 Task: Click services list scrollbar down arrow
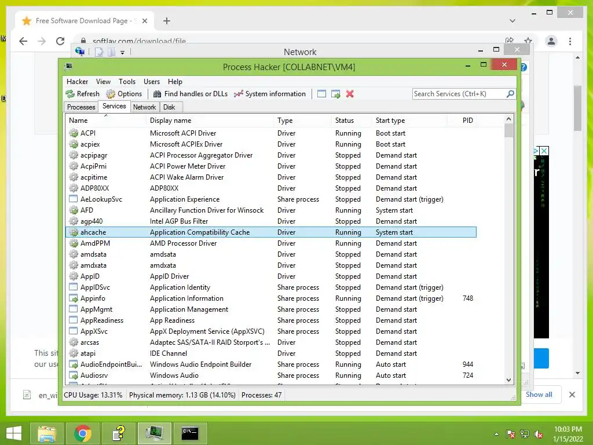click(508, 380)
